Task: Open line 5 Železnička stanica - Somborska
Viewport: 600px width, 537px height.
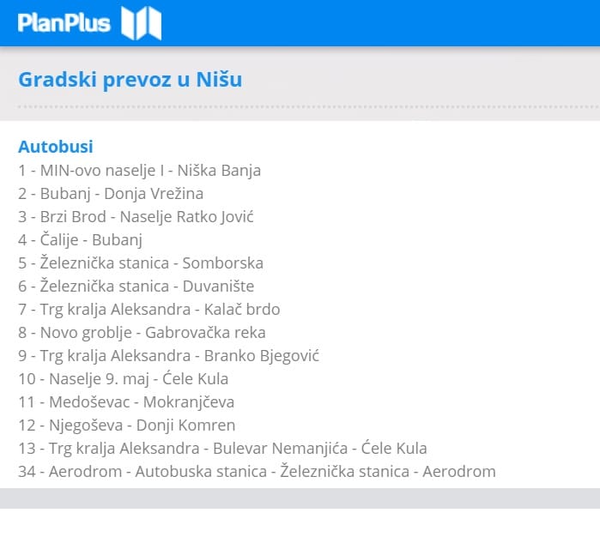Action: [141, 262]
